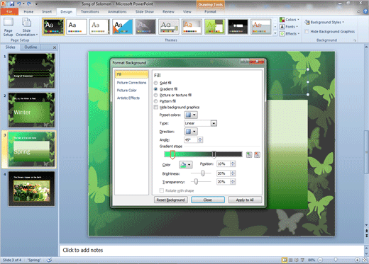This screenshot has height=264, width=369.
Task: Open theme Colors menu
Action: (x=290, y=20)
